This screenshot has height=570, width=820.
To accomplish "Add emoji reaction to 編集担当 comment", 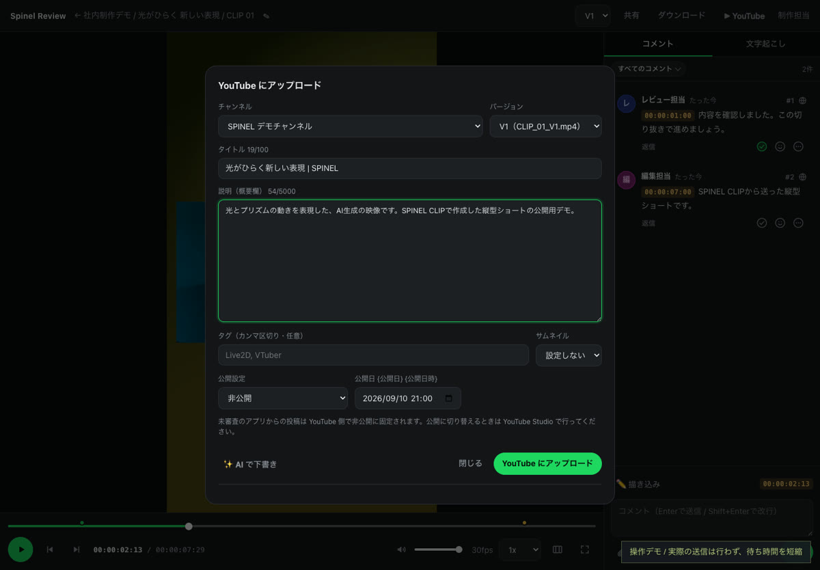I will pyautogui.click(x=780, y=223).
